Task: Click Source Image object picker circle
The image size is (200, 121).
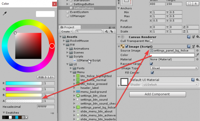Action: pos(197,51)
